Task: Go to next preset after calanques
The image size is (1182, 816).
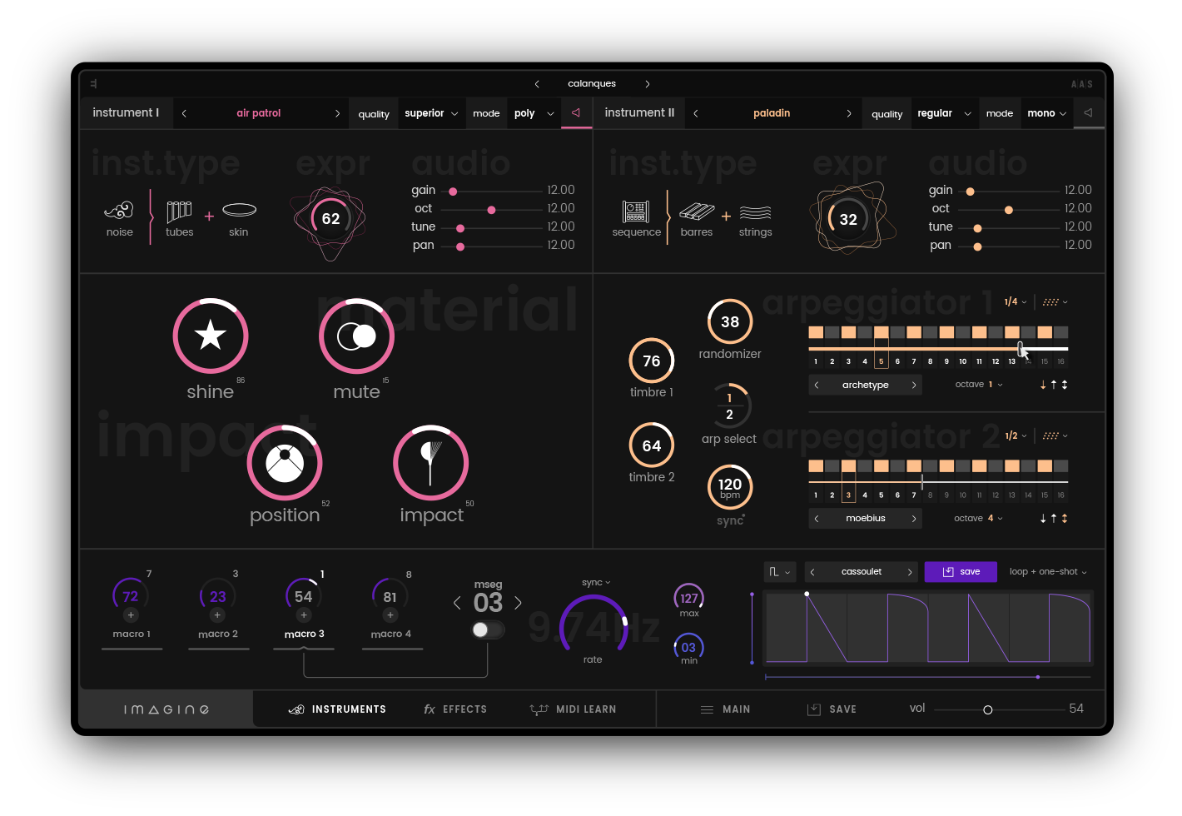Action: point(648,84)
